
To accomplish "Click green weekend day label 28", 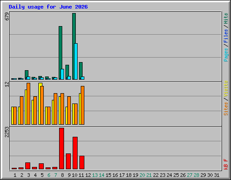I will (196, 175).
